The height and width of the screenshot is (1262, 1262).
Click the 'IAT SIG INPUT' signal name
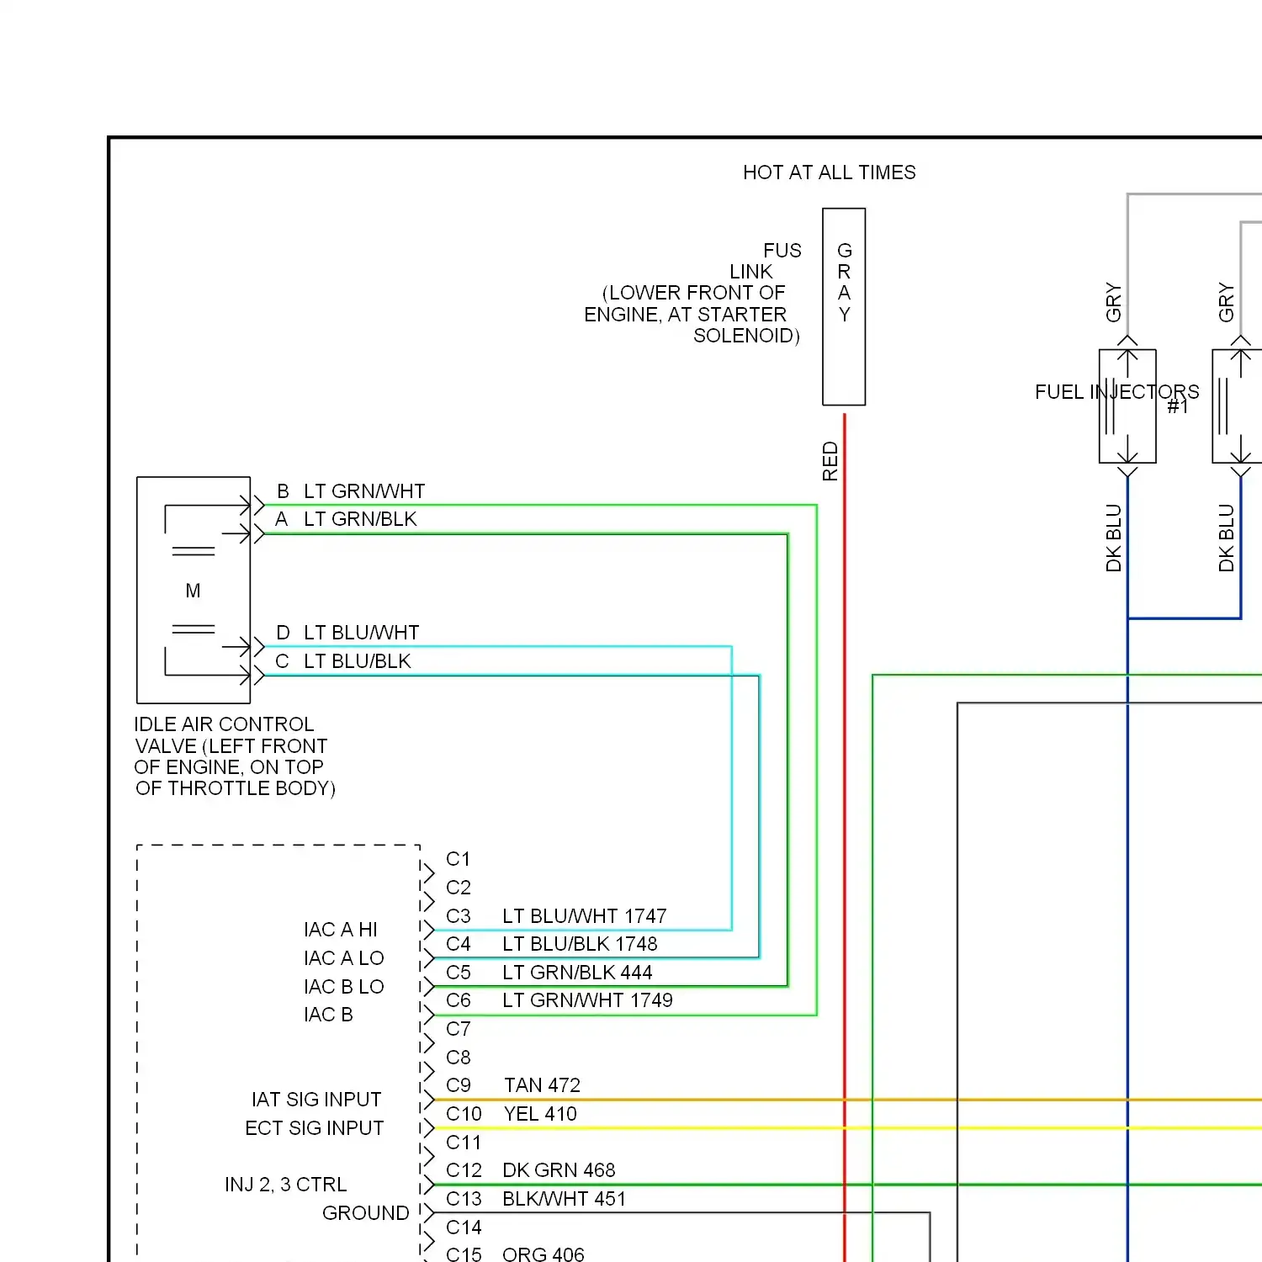tap(316, 1100)
